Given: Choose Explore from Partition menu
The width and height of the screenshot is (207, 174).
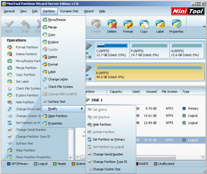Looking at the screenshot, I should [63, 42].
